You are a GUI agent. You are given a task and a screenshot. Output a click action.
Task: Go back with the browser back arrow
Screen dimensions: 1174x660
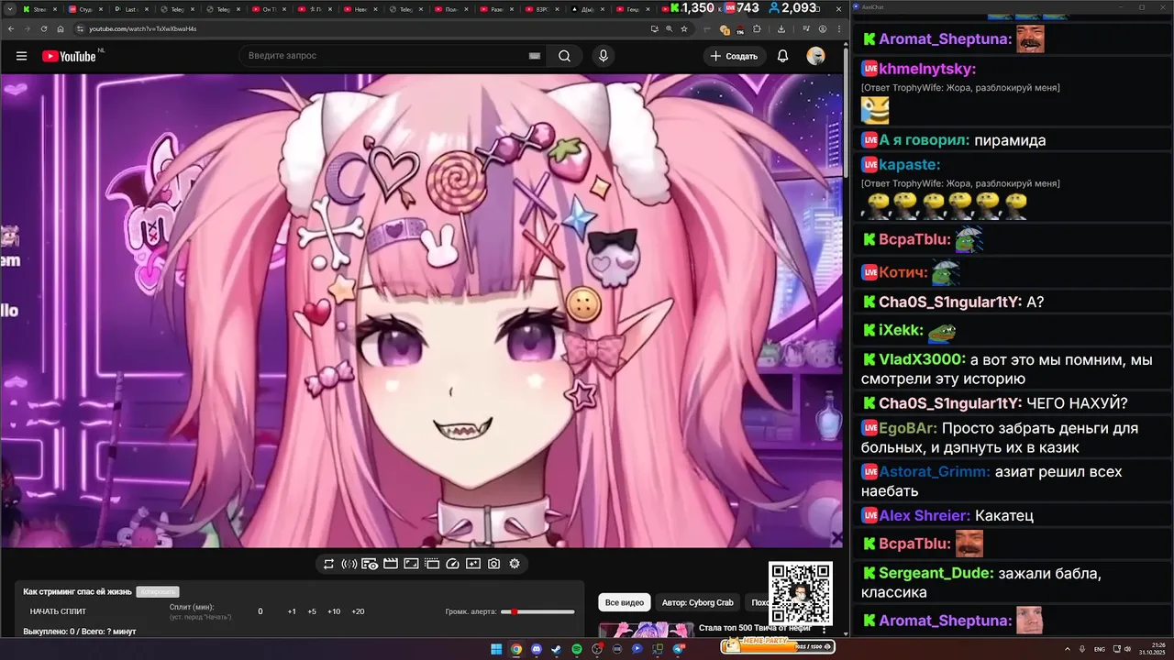point(11,28)
